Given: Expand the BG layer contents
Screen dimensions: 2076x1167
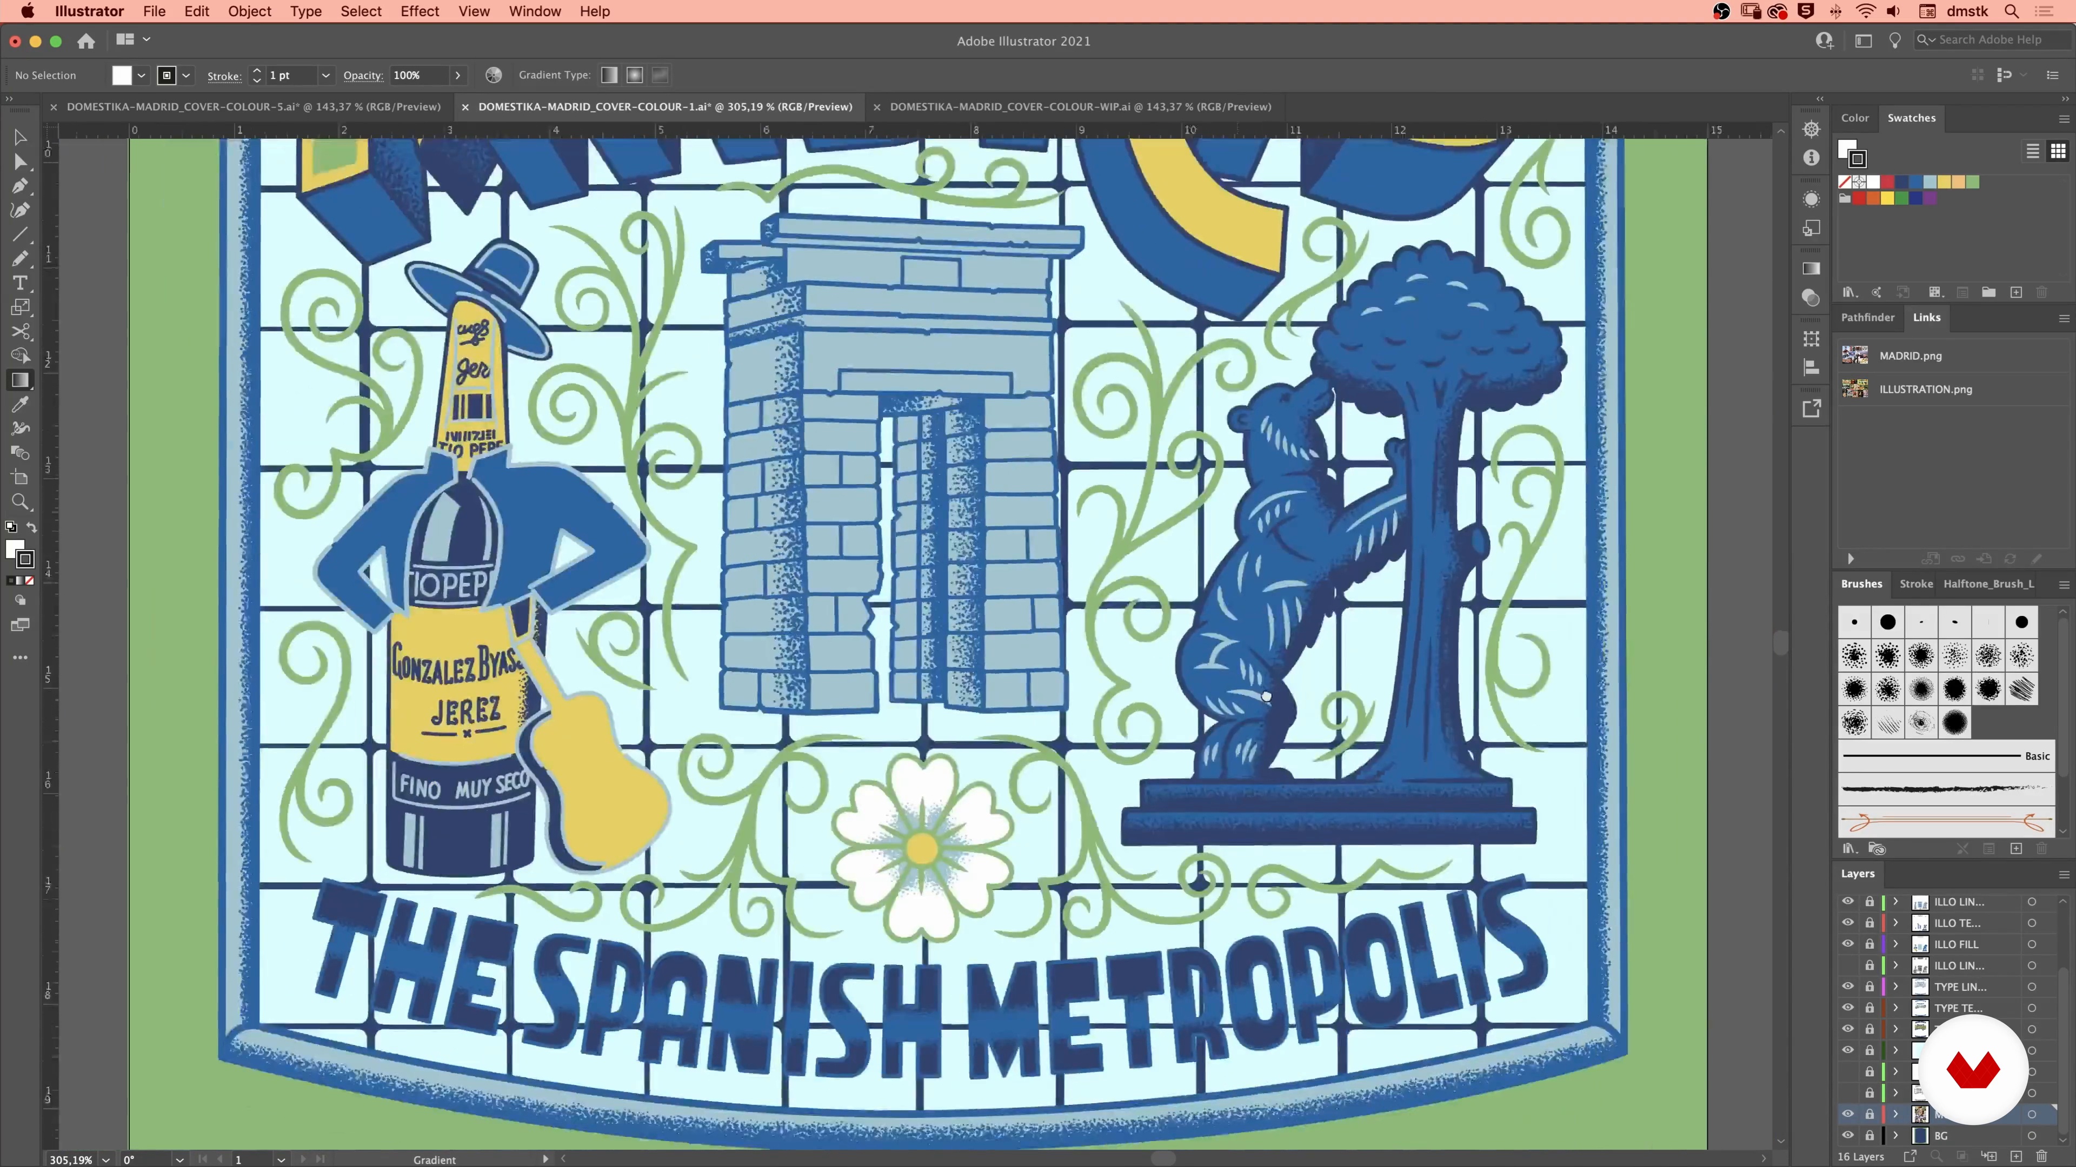Looking at the screenshot, I should (1895, 1136).
